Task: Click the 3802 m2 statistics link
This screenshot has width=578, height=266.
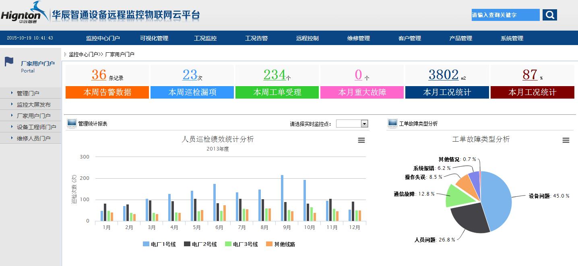Action: point(443,75)
